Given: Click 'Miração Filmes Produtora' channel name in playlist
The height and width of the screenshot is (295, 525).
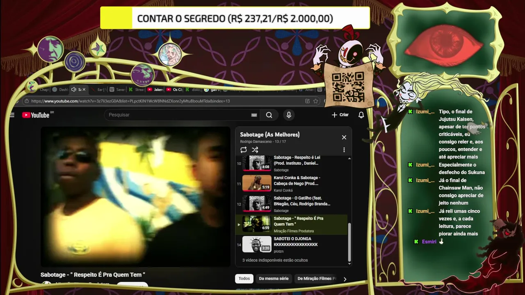Looking at the screenshot, I should (x=294, y=231).
